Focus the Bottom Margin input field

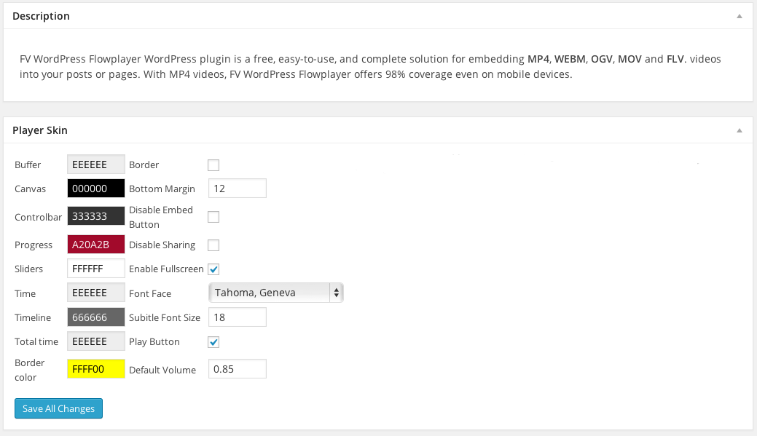238,189
